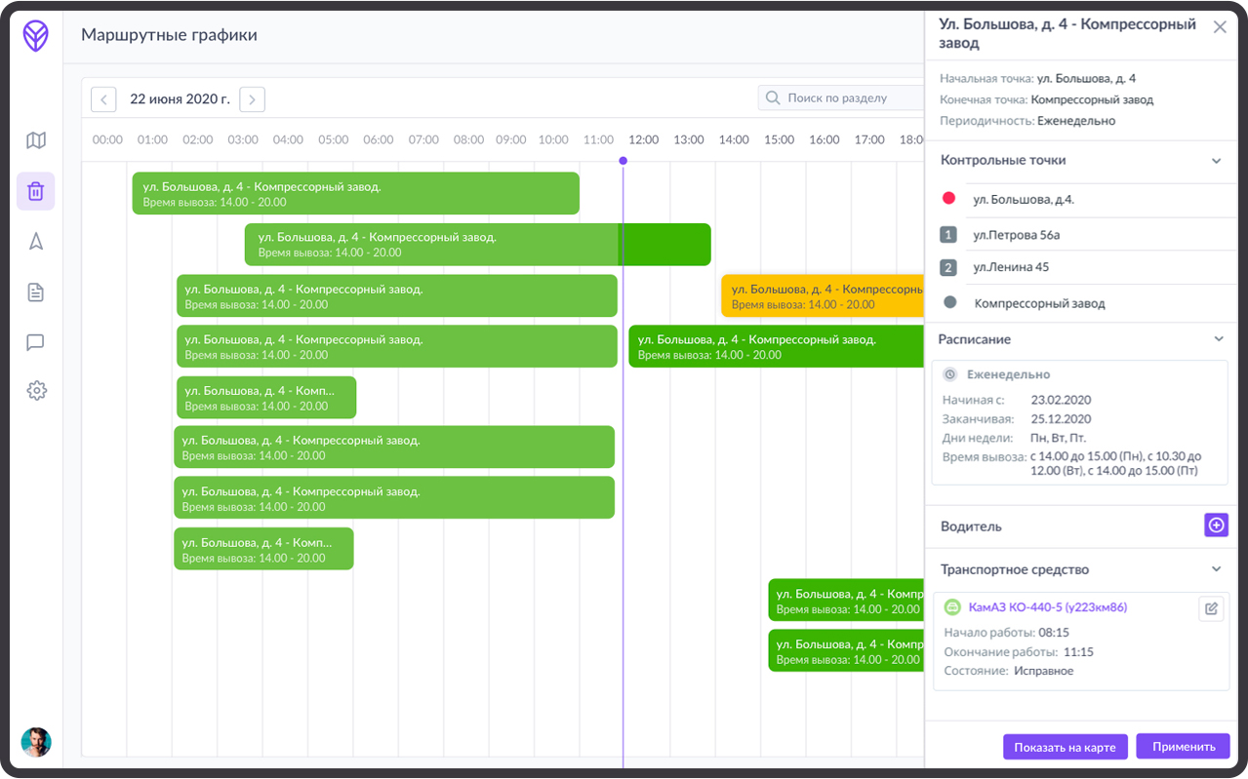Click the green vehicle icon near КамАЗ

(952, 607)
